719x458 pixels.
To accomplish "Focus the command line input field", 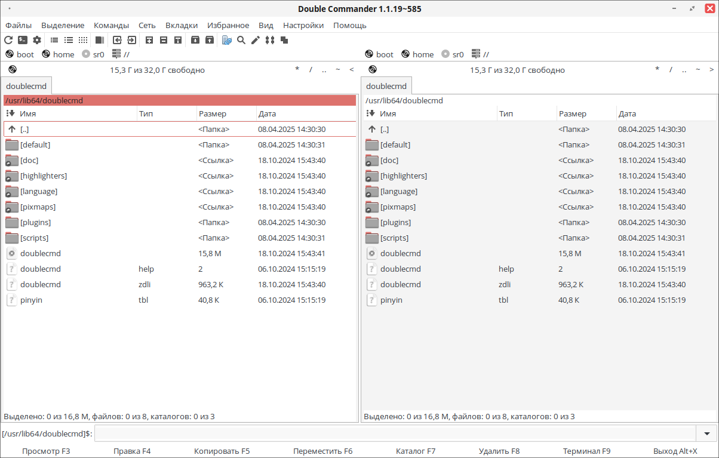I will tap(395, 434).
